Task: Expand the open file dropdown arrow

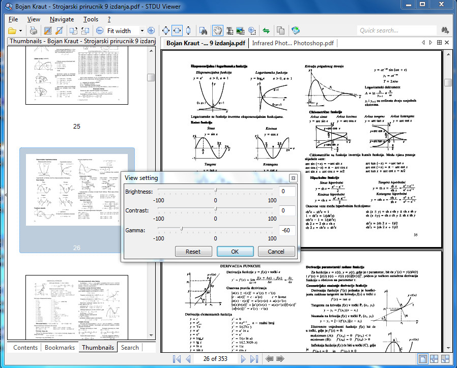Action: click(20, 30)
